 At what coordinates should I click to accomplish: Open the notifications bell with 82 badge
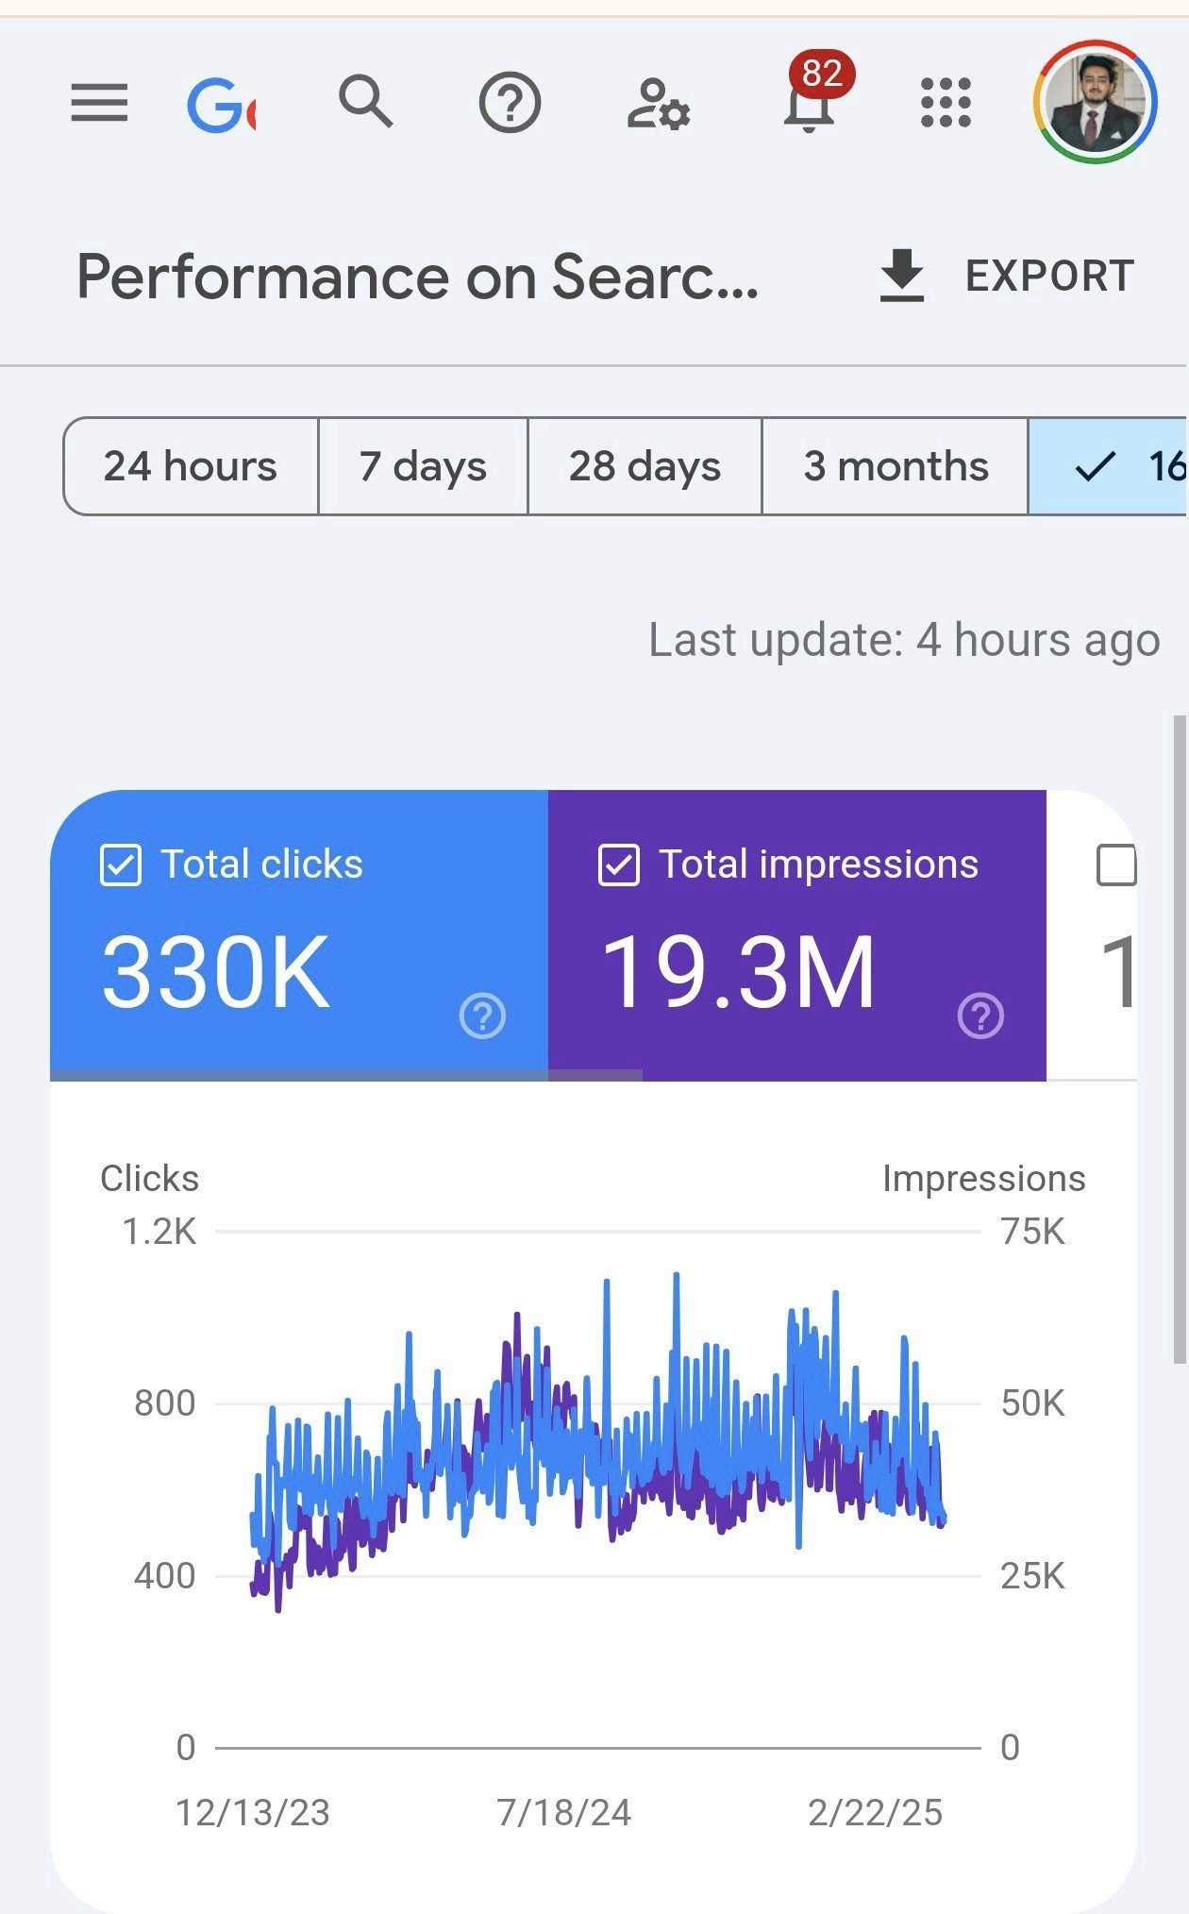(810, 102)
